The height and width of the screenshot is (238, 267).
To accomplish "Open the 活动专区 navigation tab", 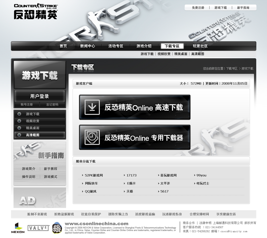I will tap(116, 46).
